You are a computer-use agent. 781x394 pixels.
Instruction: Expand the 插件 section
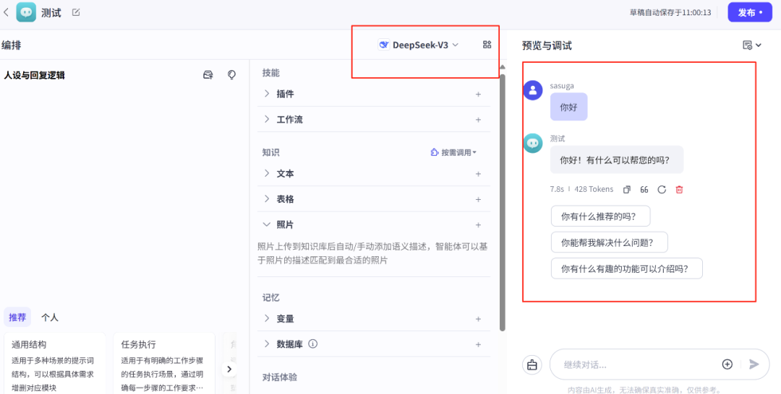coord(267,93)
